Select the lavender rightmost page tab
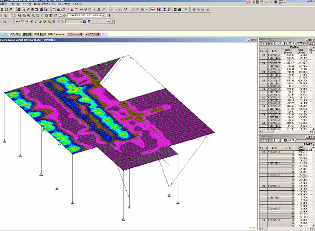315x231 pixels. (105, 34)
